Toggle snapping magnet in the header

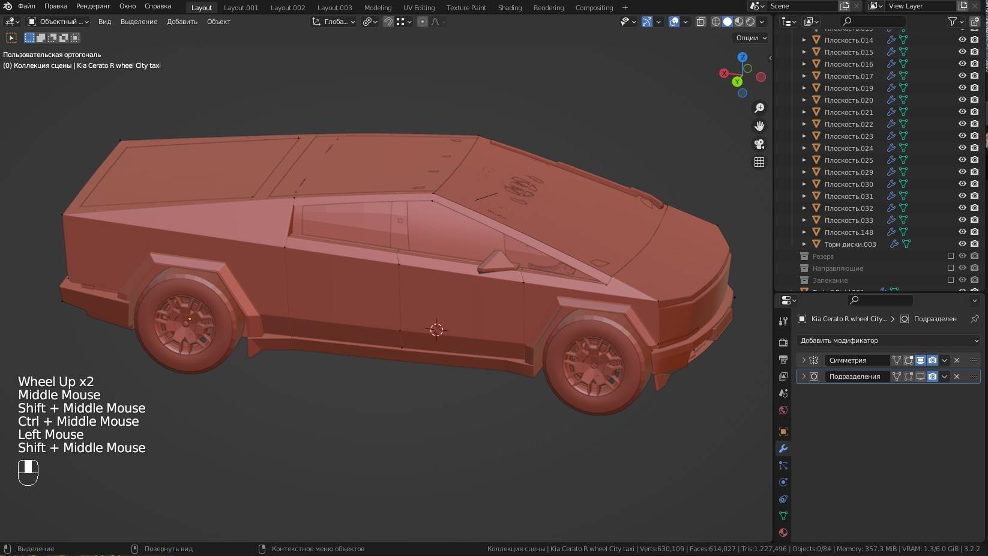[388, 22]
